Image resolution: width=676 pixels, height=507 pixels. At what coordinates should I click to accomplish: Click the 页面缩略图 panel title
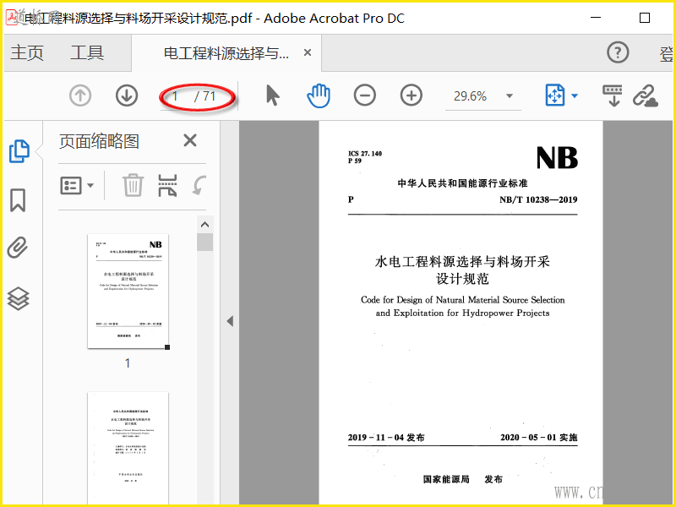(x=99, y=141)
